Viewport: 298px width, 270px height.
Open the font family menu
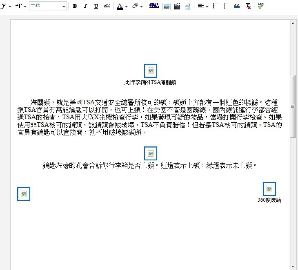tap(6, 6)
